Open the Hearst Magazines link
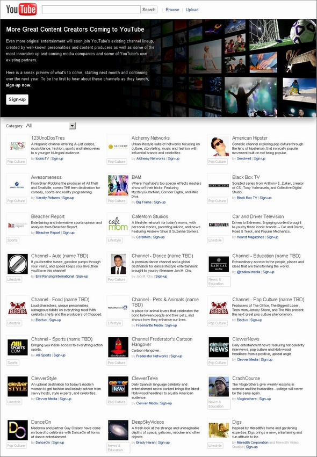The height and width of the screenshot is (457, 317). tap(250, 237)
